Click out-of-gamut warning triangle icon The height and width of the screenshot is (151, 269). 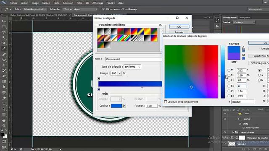[x=243, y=47]
